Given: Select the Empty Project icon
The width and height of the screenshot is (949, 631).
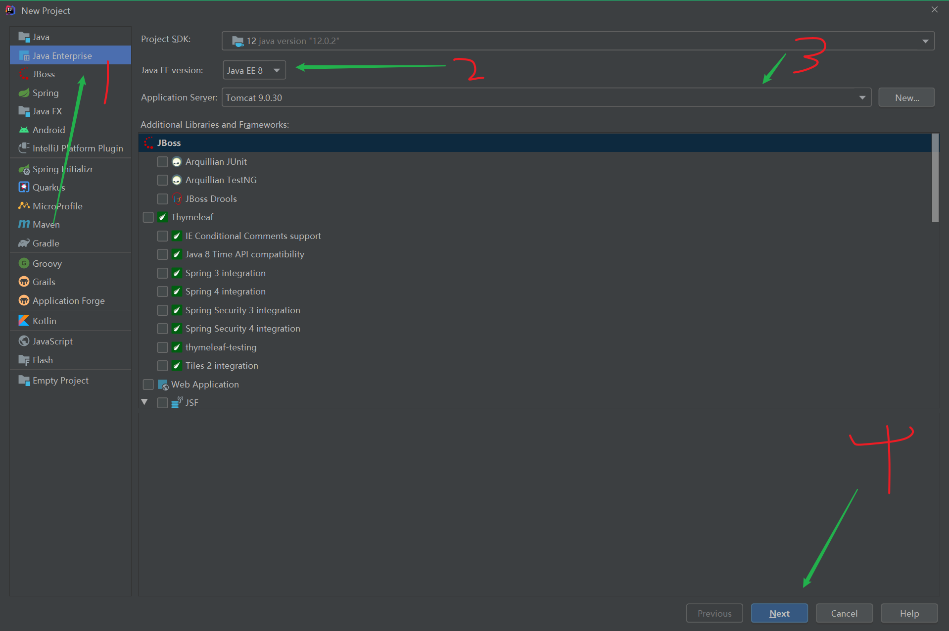Looking at the screenshot, I should point(24,381).
